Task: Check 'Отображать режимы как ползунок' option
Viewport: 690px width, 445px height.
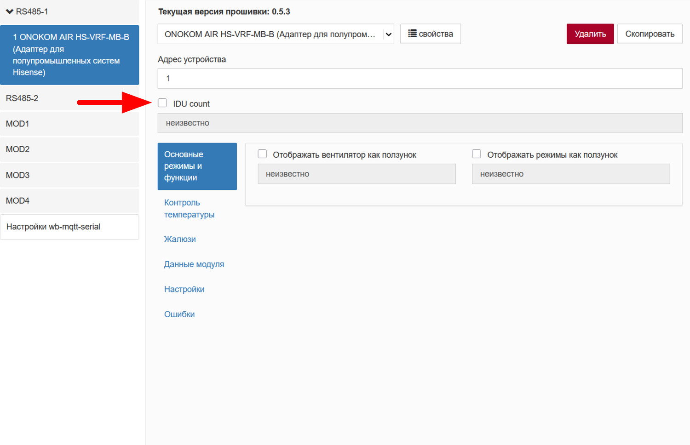Action: 477,154
